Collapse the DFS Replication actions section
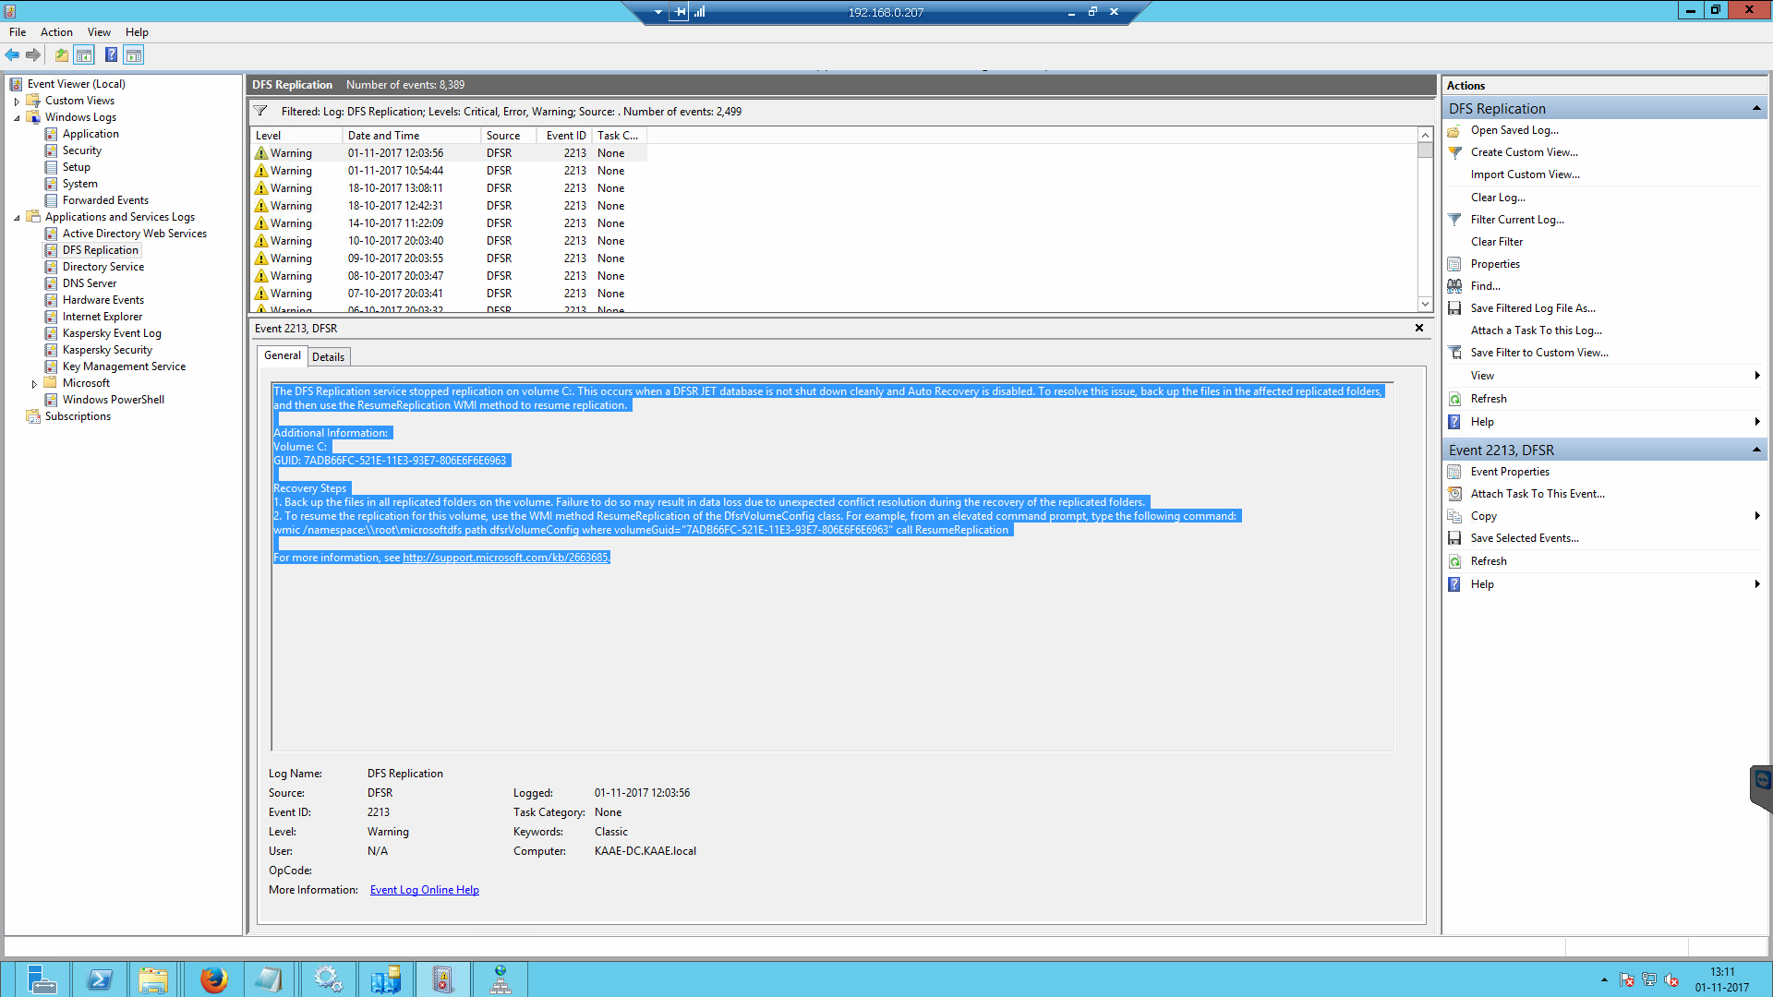 1755,109
